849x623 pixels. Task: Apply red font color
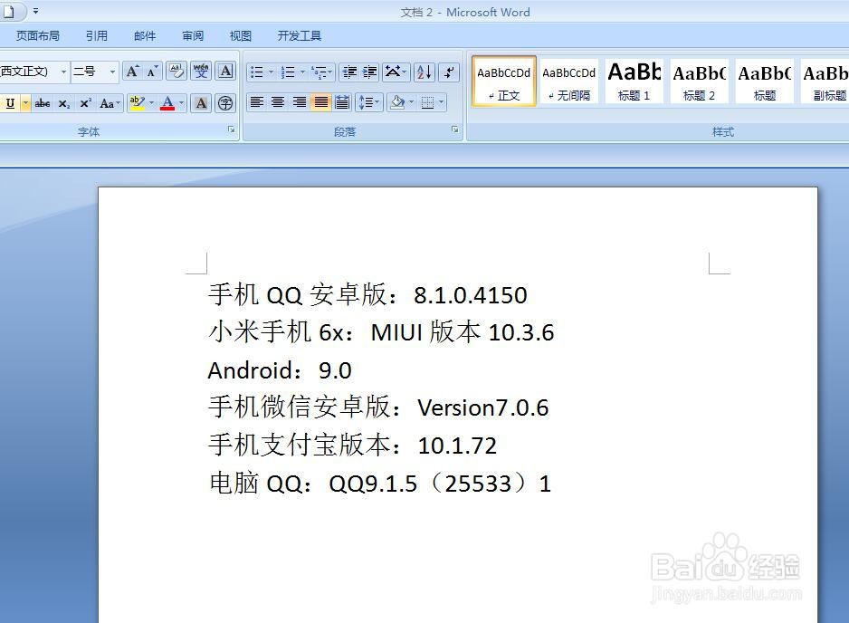167,103
